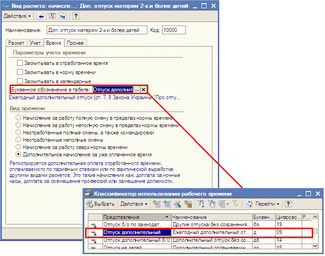Click Выбрать in the classifier window
This screenshot has width=325, height=256.
(101, 203)
